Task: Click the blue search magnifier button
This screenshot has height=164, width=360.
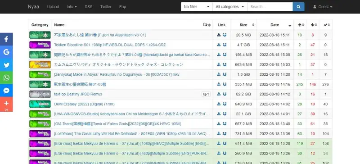Action: (x=298, y=7)
